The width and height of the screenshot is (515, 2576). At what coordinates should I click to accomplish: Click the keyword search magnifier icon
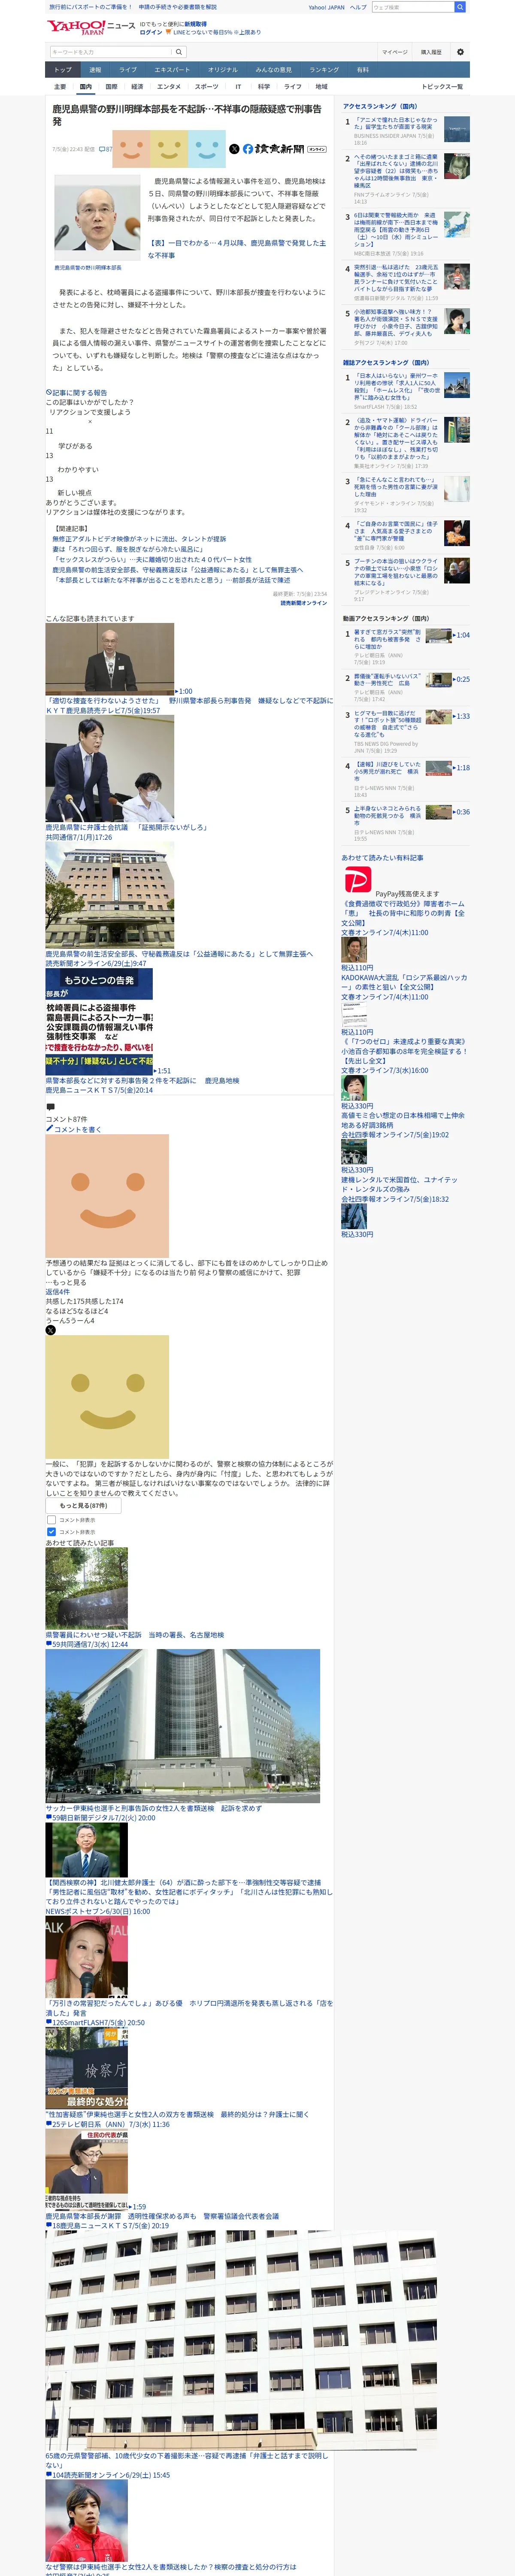(179, 52)
